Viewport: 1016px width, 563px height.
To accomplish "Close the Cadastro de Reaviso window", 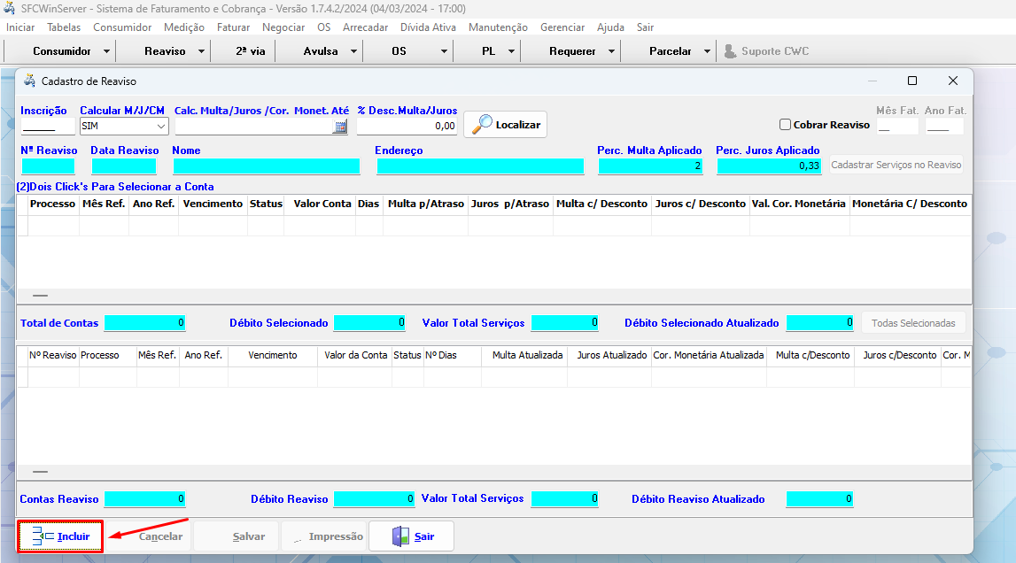I will tap(953, 81).
